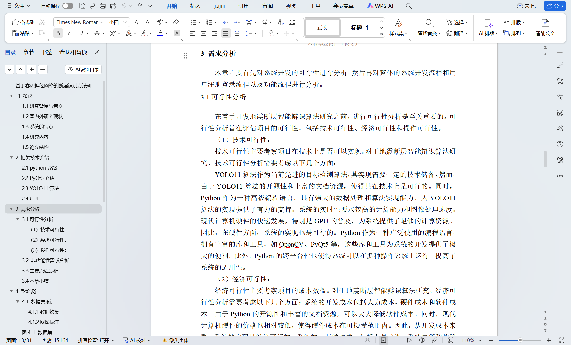Image resolution: width=571 pixels, height=345 pixels.
Task: Open the font name dropdown
Action: [102, 22]
